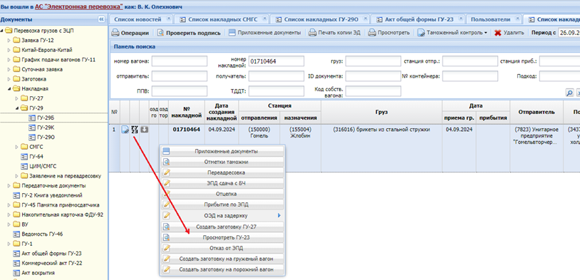Collapse the Перевозка грузов с ЭЦП folder
The image size is (580, 280).
[x=3, y=31]
